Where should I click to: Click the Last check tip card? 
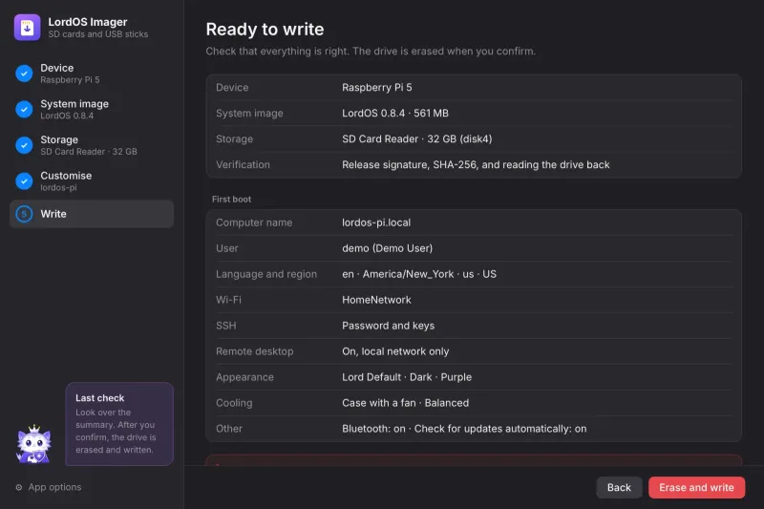[x=119, y=424]
